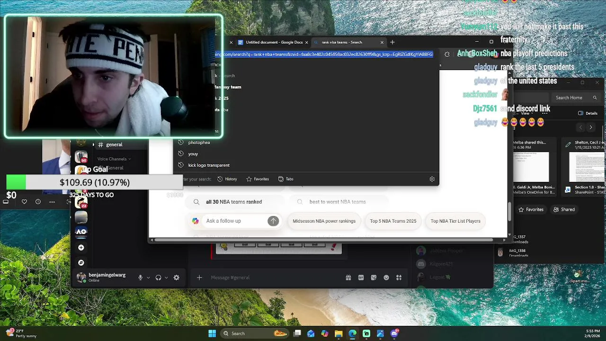
Task: Open IMG_1357 file in File Explorer
Action: 519,239
